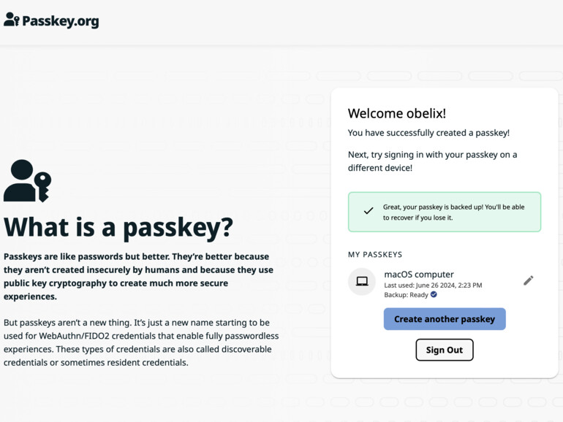The height and width of the screenshot is (422, 563).
Task: Click the passkey backed up banner message
Action: [x=453, y=212]
